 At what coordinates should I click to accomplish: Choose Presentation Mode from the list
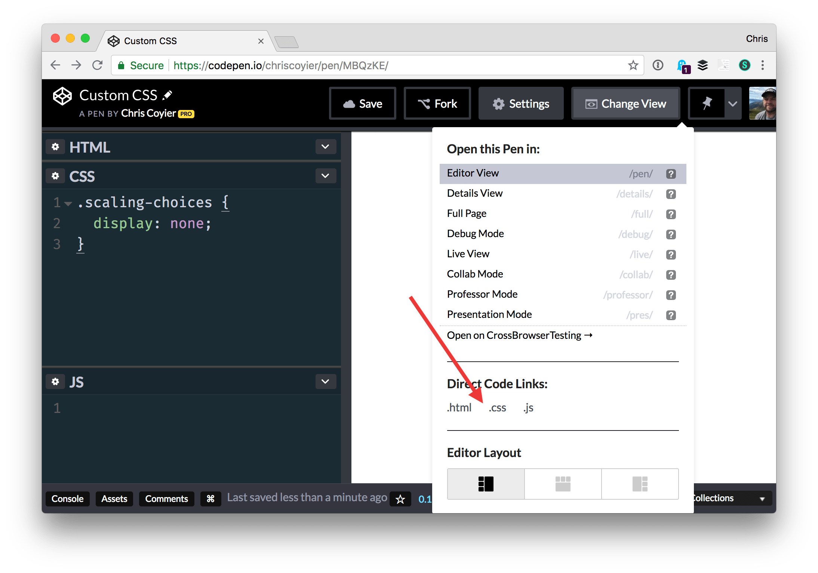[x=489, y=315]
